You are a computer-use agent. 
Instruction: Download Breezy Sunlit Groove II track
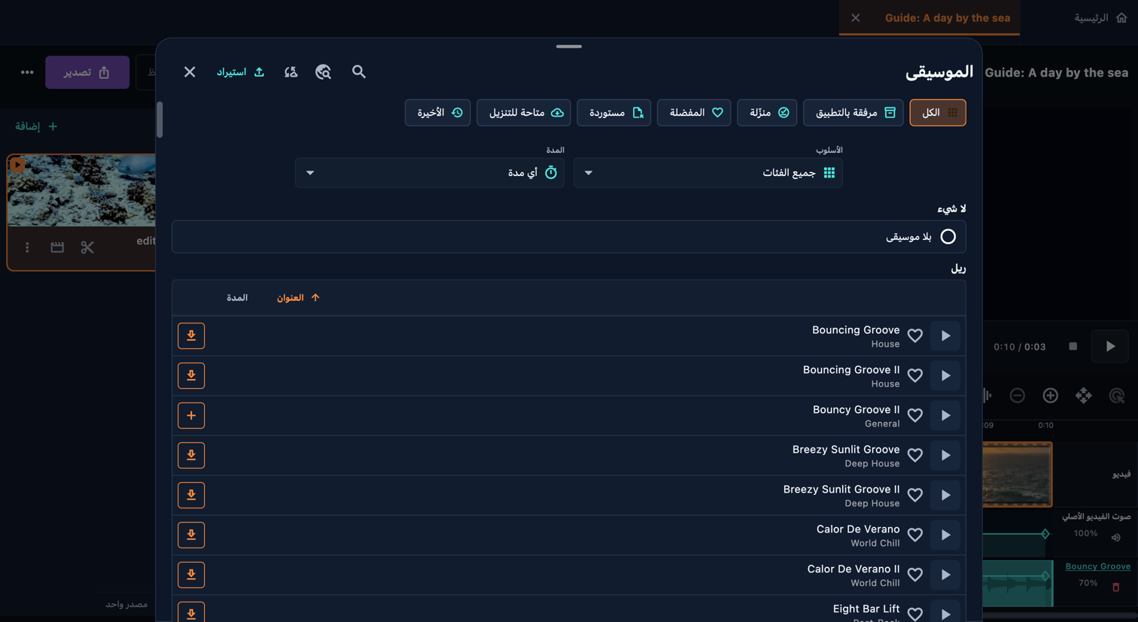(x=191, y=496)
